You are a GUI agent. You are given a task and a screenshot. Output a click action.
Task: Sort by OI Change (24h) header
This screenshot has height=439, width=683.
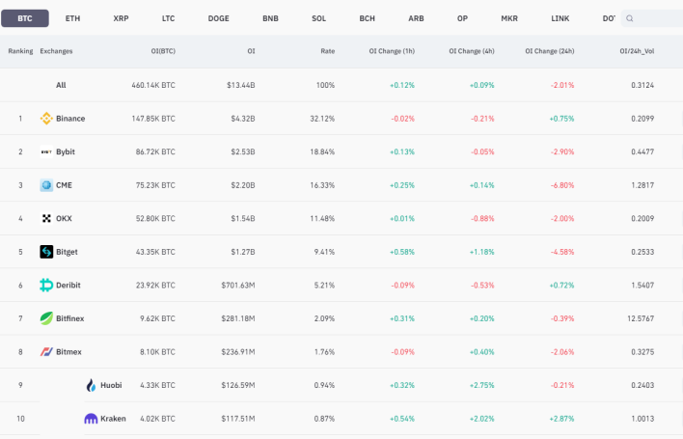pyautogui.click(x=549, y=51)
